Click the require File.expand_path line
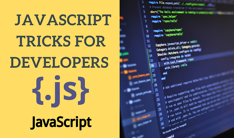This screenshot has width=234, height=138. point(182,4)
